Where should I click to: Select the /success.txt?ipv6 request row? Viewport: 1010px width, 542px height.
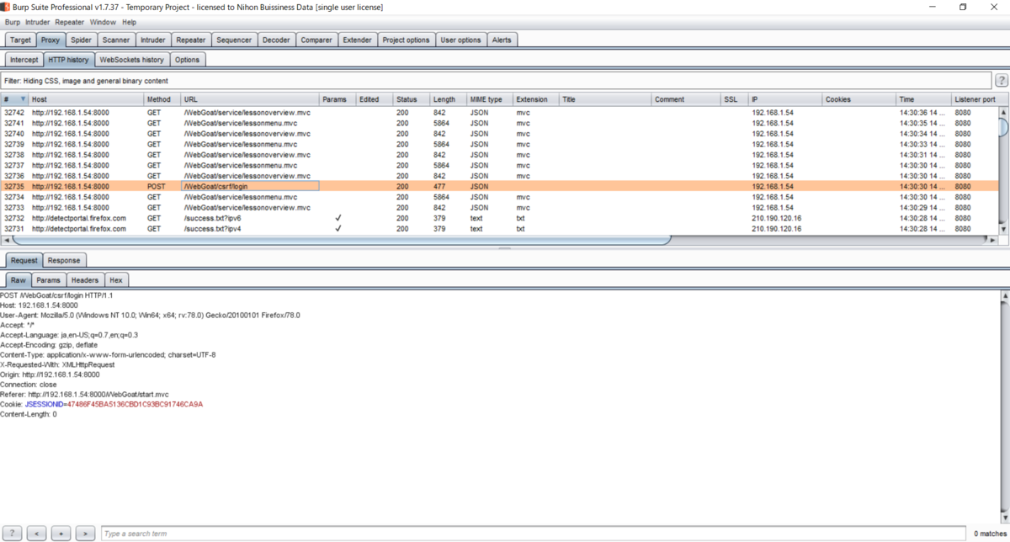coord(499,218)
